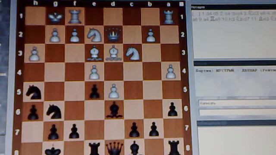
Task: Select the black king on g8
Action: click(53, 150)
